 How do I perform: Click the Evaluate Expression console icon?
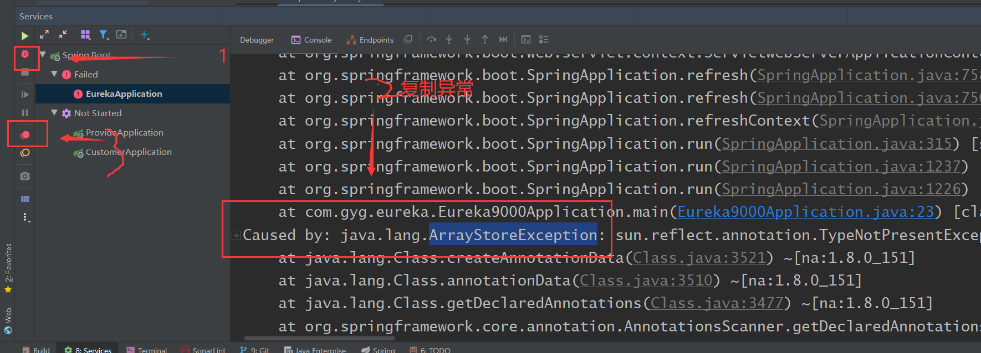[x=526, y=39]
